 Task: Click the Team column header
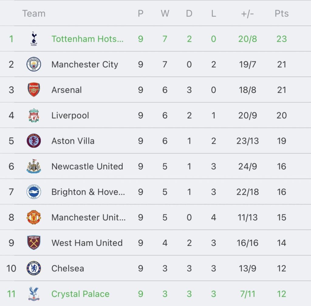(x=34, y=14)
